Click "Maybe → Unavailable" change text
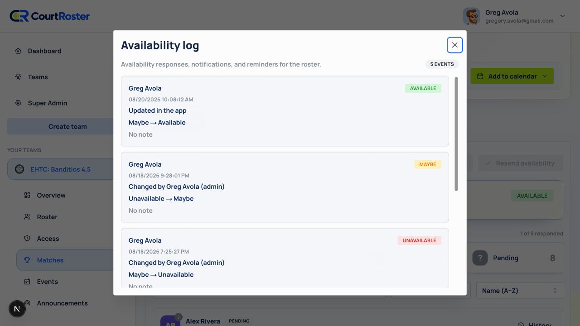This screenshot has width=580, height=326. pos(161,275)
